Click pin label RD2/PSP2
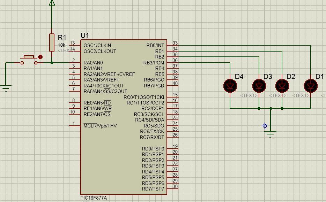Viewport: 326px width, 202px height. (x=153, y=160)
